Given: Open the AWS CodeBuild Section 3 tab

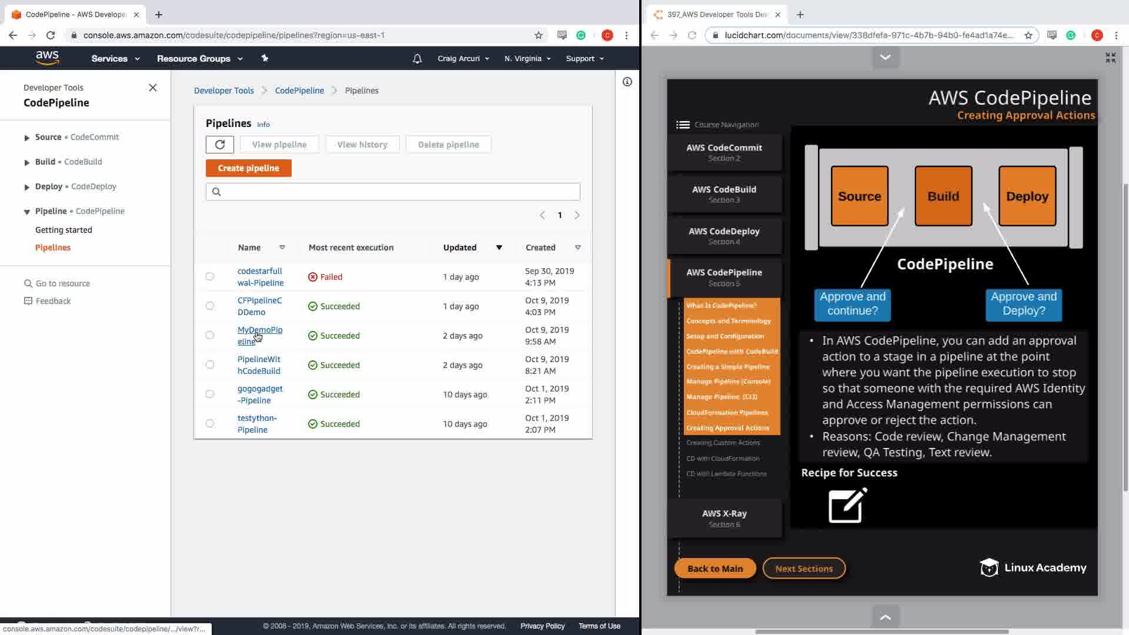Looking at the screenshot, I should click(724, 194).
